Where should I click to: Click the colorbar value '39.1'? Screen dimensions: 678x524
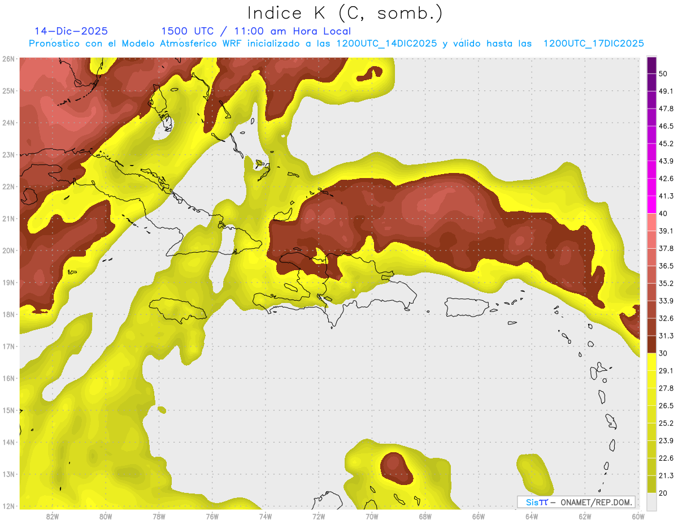[666, 231]
